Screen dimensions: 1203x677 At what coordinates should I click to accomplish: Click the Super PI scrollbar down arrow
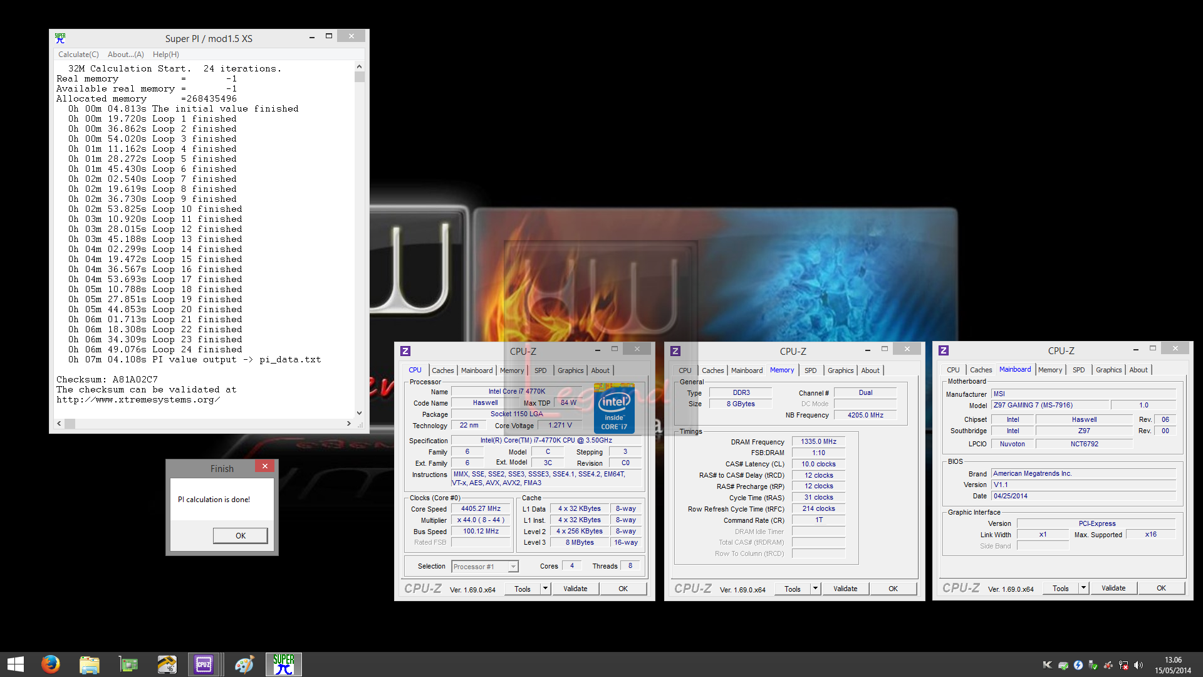click(359, 412)
